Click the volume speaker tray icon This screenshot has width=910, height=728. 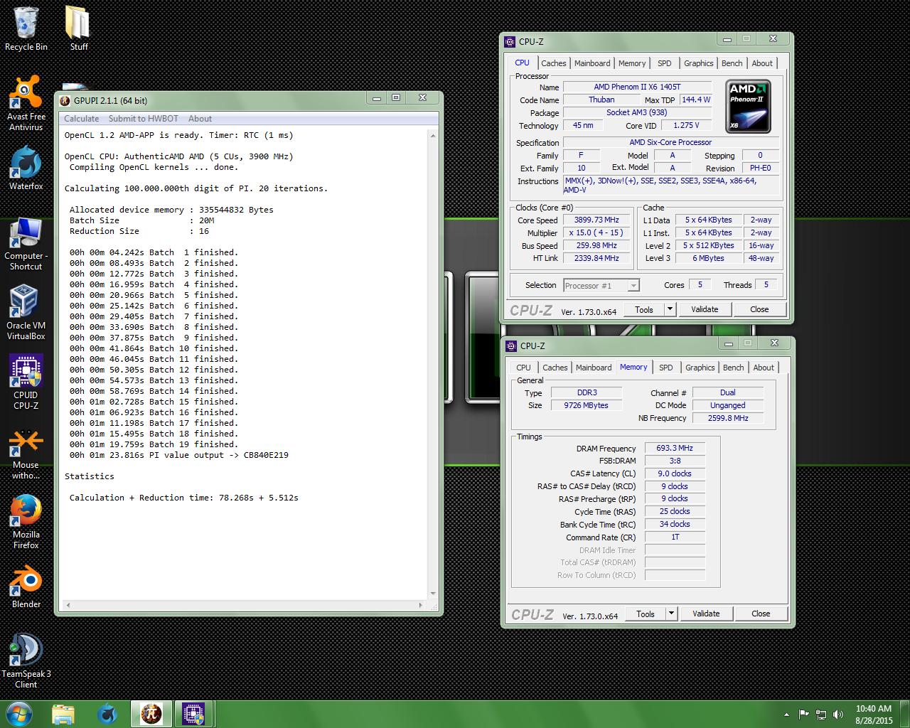click(x=838, y=714)
